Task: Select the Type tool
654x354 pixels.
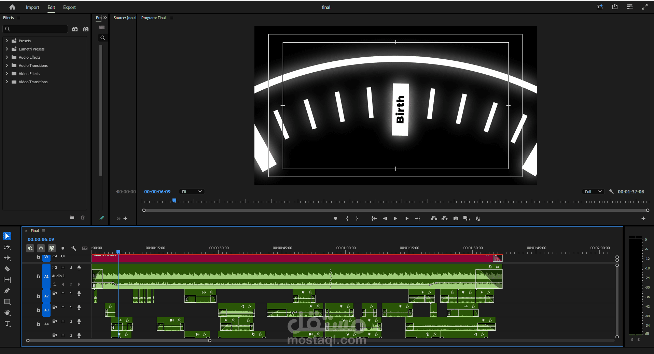Action: (x=7, y=323)
